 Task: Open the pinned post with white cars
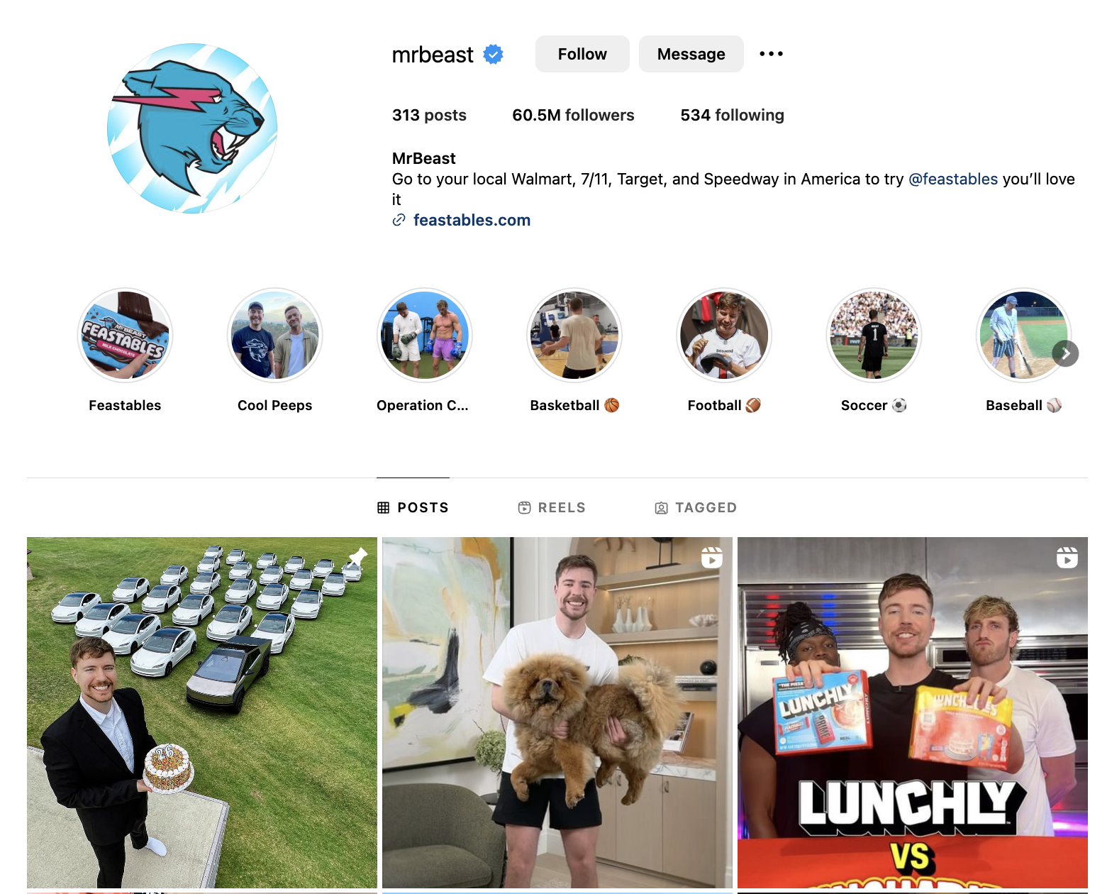[x=202, y=712]
